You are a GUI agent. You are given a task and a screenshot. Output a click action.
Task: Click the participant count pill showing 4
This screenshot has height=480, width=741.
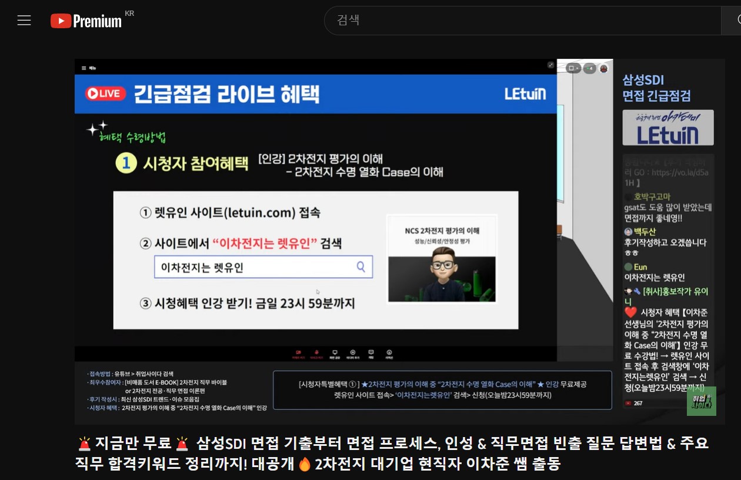click(x=589, y=68)
